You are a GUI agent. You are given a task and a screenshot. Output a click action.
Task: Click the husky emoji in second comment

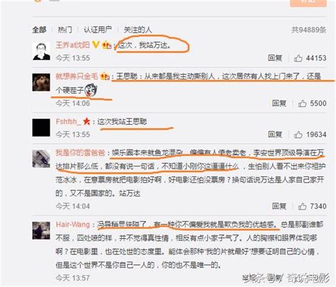tap(91, 90)
